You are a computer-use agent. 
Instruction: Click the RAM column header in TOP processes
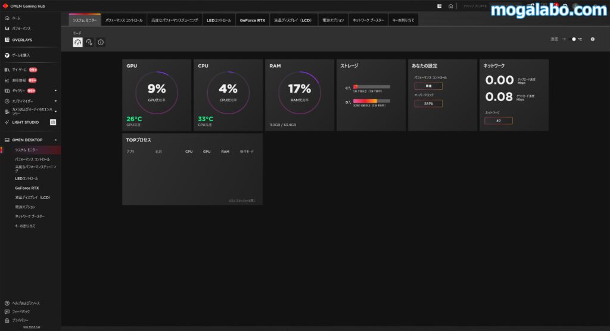point(225,152)
